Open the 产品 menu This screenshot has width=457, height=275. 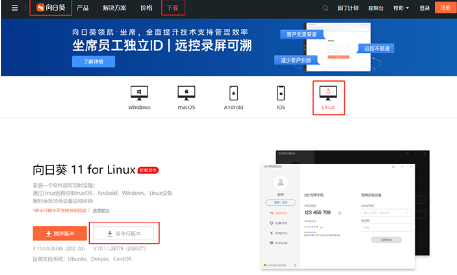(83, 8)
